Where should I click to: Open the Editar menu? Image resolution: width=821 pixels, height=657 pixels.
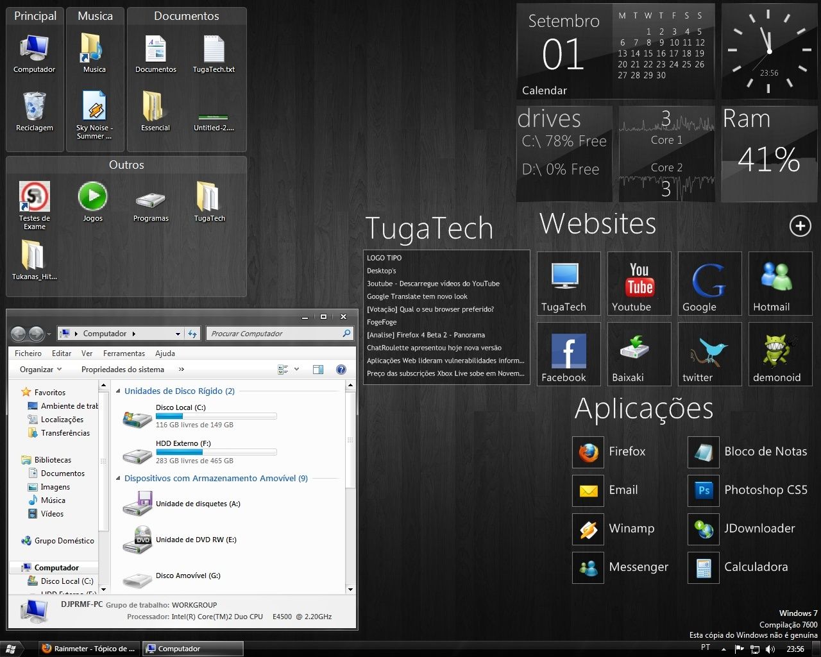tap(62, 354)
